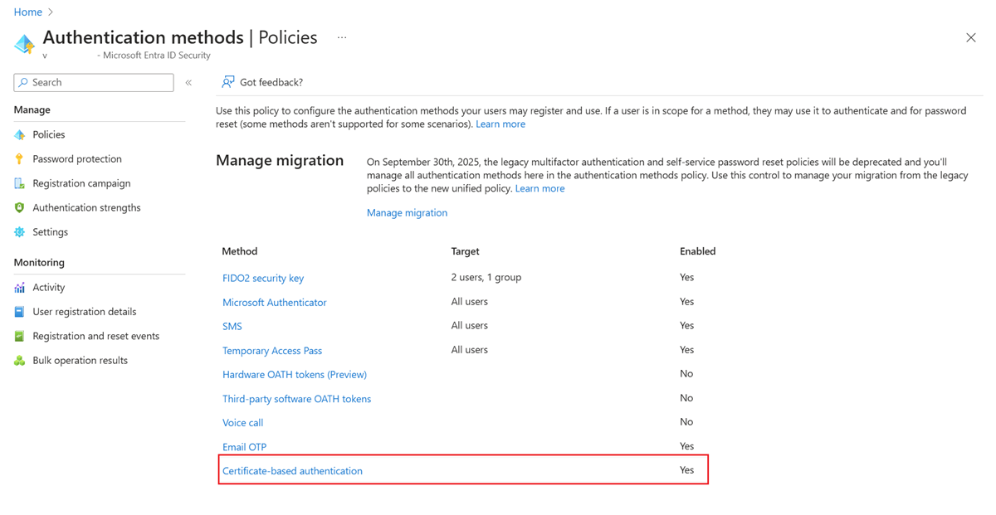
Task: Open the Manage migration link
Action: coord(407,213)
